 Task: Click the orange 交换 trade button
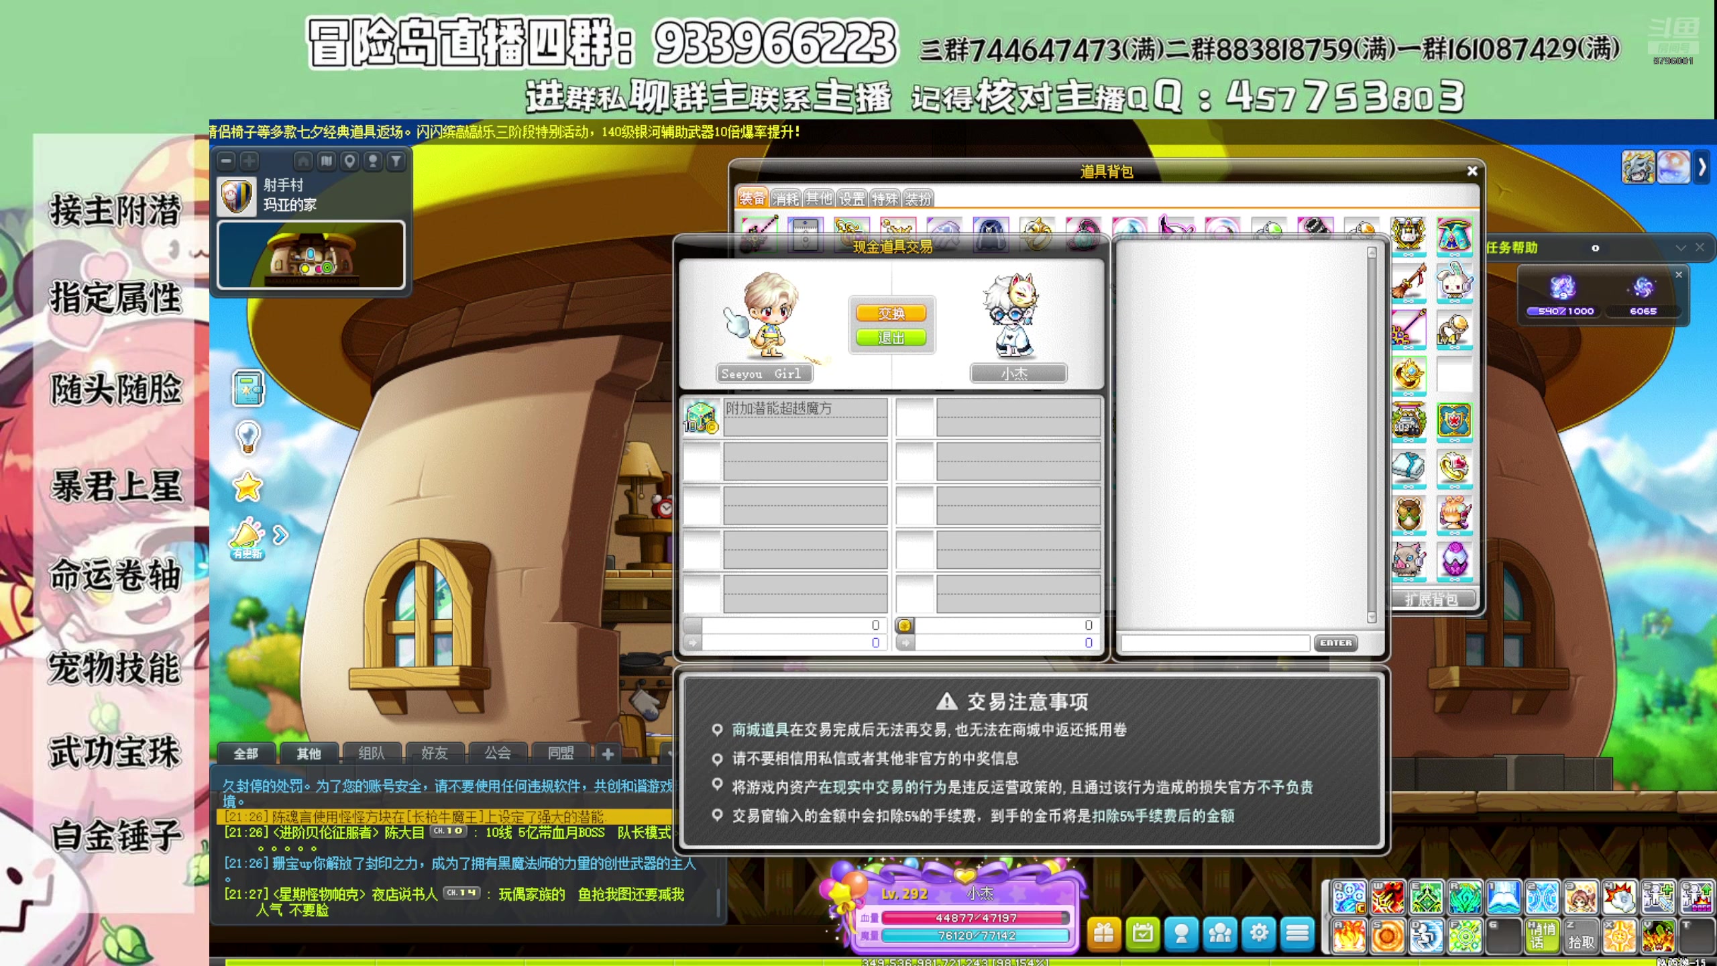[891, 313]
